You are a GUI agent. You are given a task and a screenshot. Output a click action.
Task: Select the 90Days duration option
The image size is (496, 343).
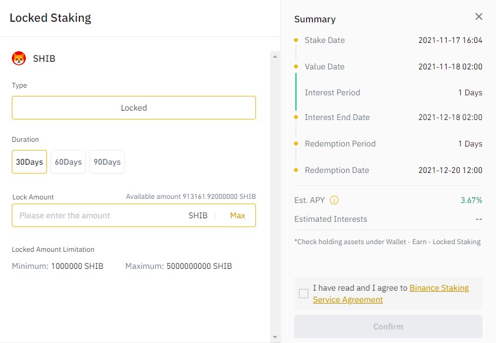[107, 162]
